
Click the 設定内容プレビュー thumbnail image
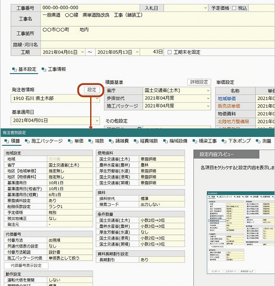(x=241, y=233)
